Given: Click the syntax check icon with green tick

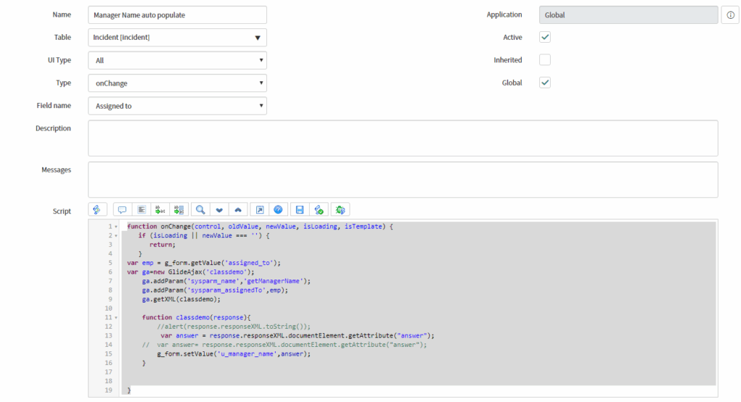Looking at the screenshot, I should (x=319, y=209).
